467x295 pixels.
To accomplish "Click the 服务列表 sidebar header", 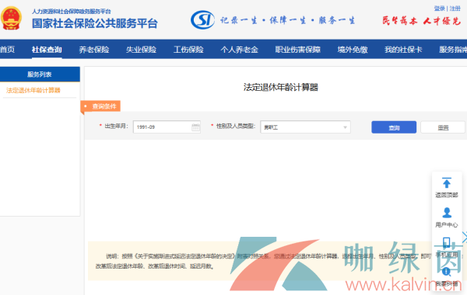I will coord(40,75).
